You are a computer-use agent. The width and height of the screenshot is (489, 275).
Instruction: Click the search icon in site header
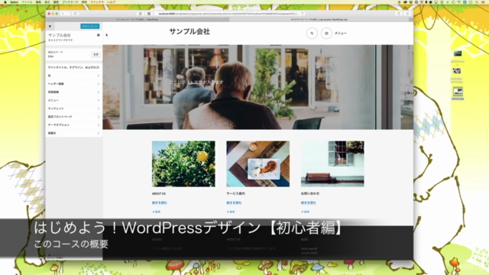pos(312,33)
